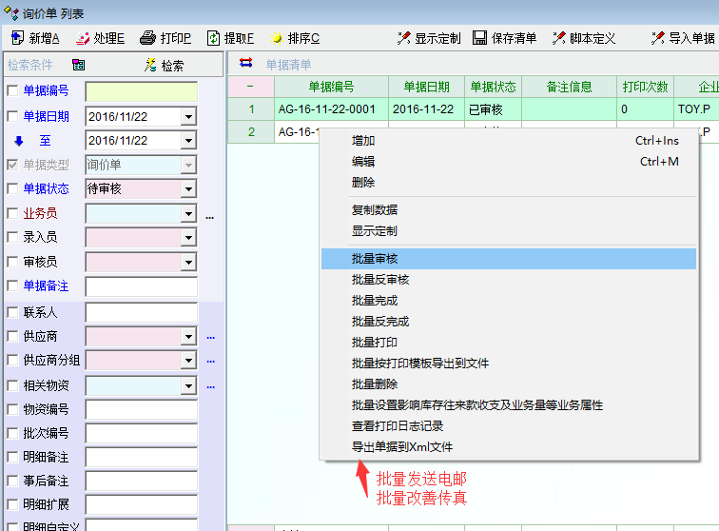Open the 单据日期 date picker dropdown

tap(188, 116)
